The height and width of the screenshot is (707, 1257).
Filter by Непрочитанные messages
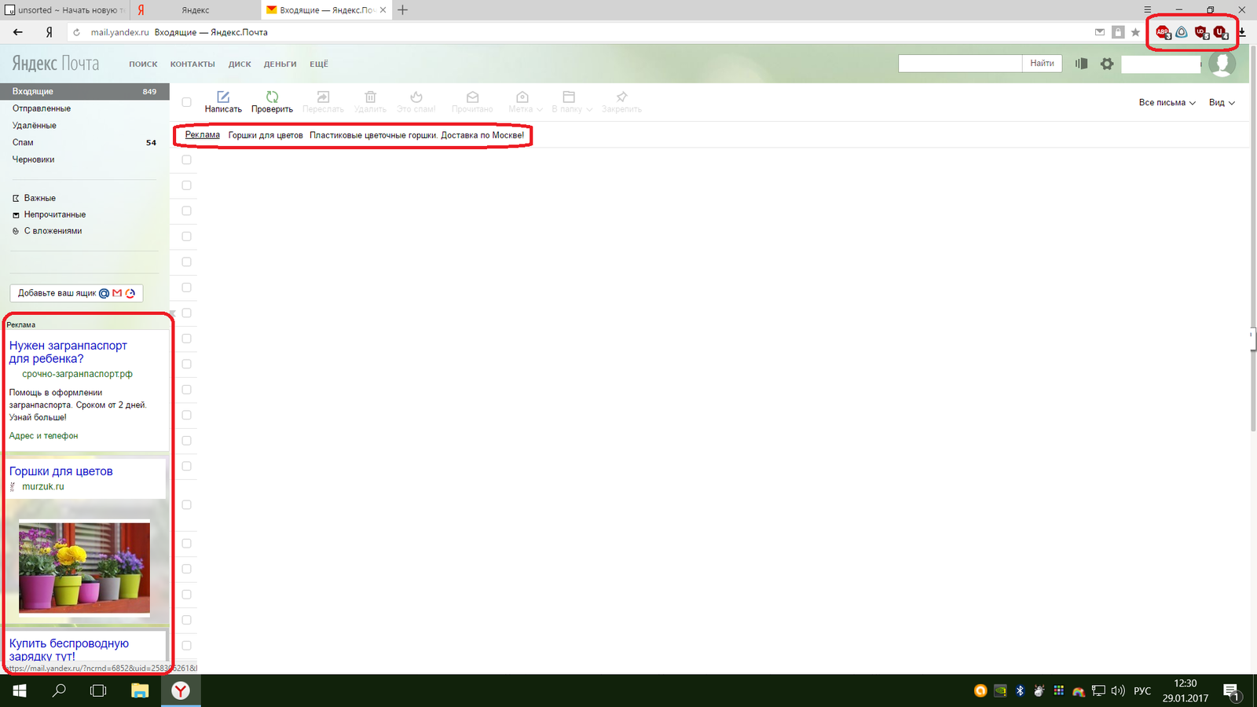point(54,214)
